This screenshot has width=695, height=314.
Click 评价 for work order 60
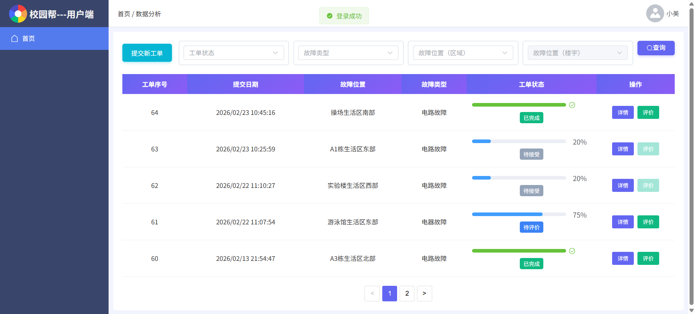[x=648, y=258]
